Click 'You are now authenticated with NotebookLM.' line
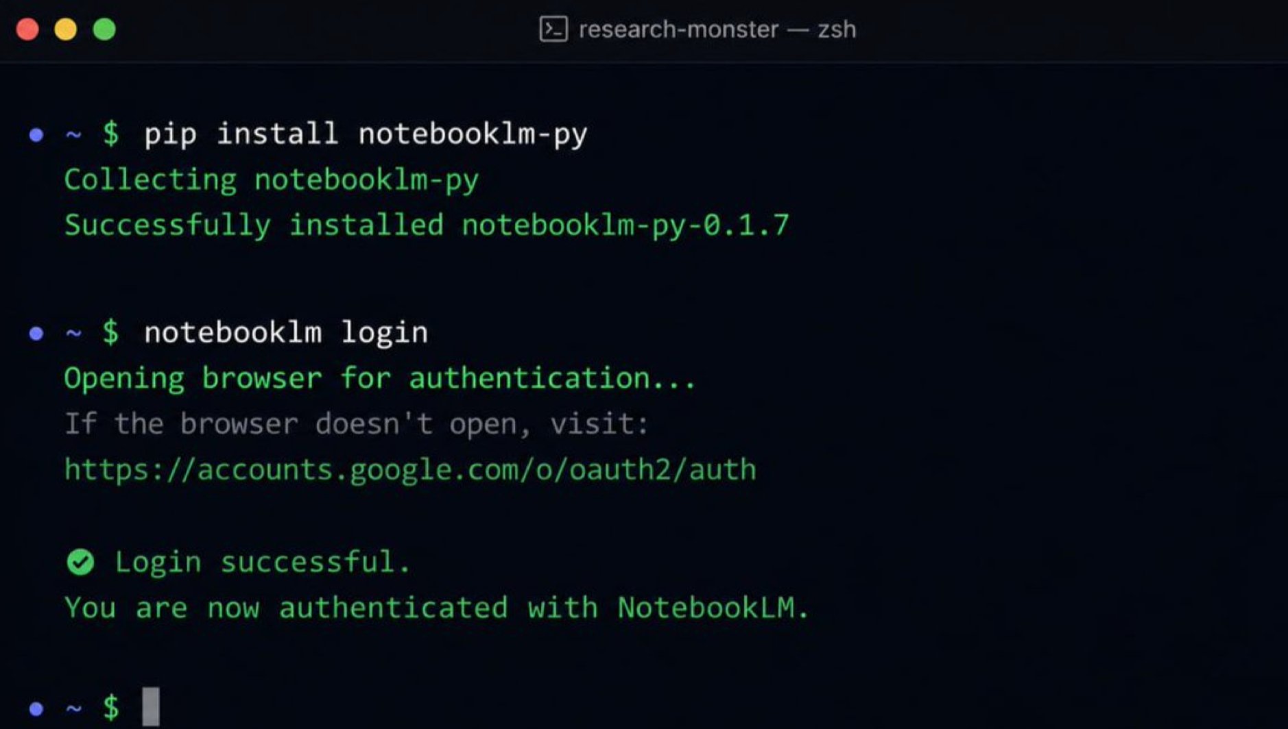Viewport: 1288px width, 729px height. click(437, 608)
